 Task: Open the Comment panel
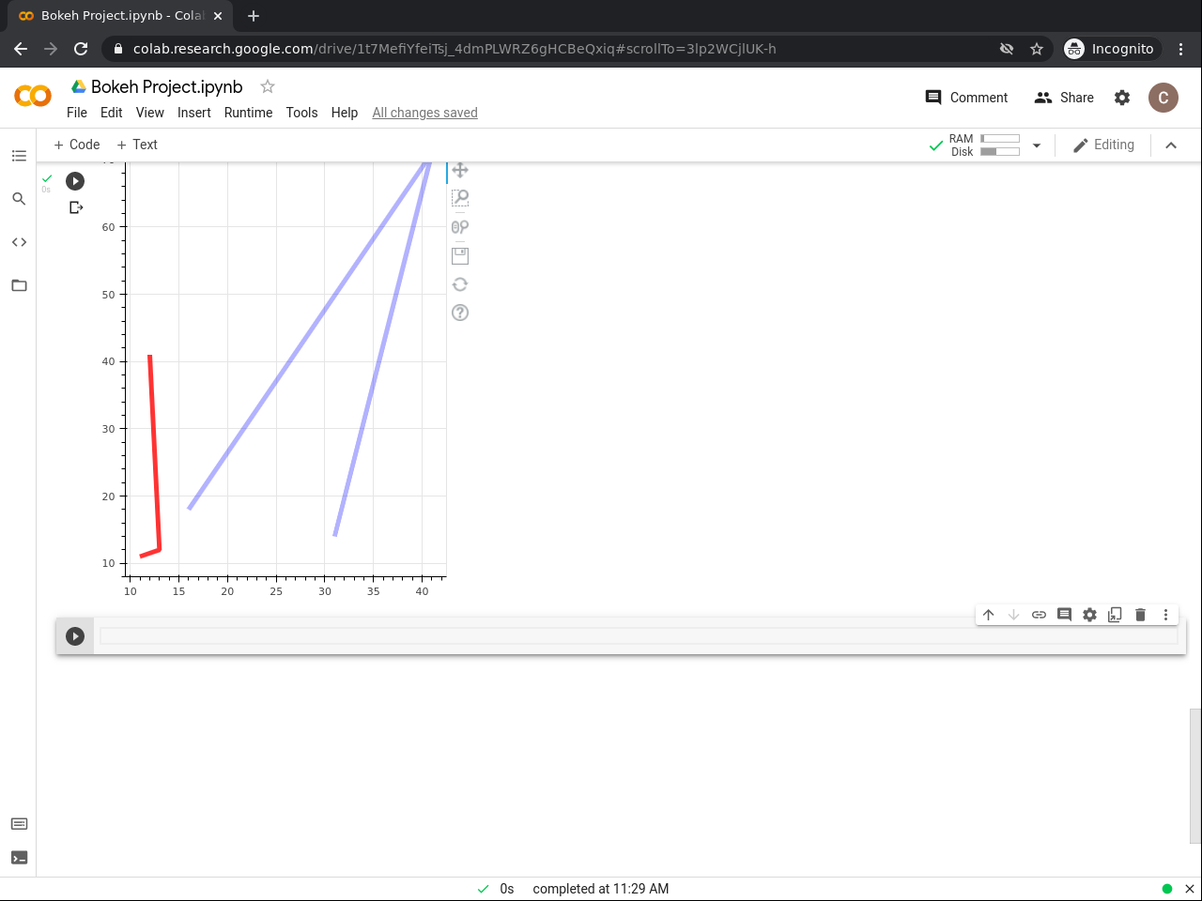[966, 98]
